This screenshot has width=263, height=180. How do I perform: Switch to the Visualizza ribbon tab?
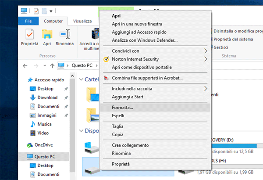(x=82, y=21)
